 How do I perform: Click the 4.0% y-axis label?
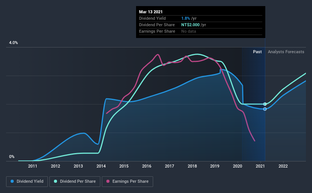(13, 43)
